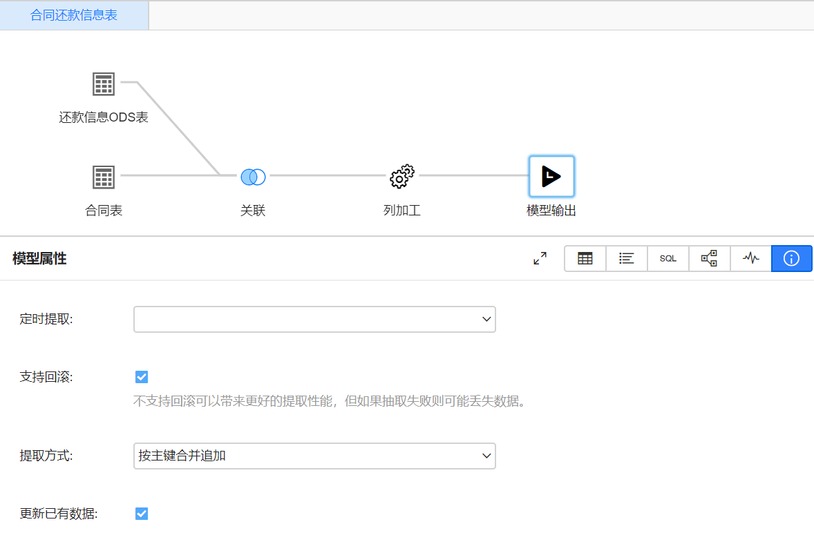Image resolution: width=814 pixels, height=533 pixels.
Task: Click the 关联 join node
Action: (253, 177)
